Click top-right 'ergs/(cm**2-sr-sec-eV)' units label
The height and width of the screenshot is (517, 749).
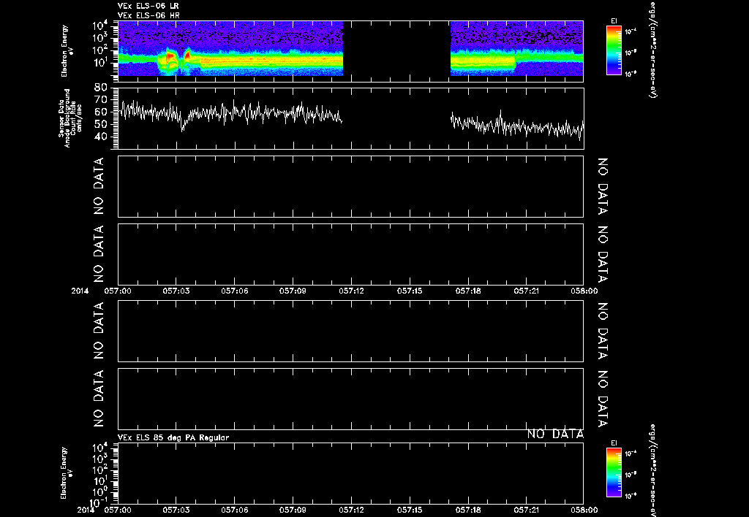(x=653, y=50)
